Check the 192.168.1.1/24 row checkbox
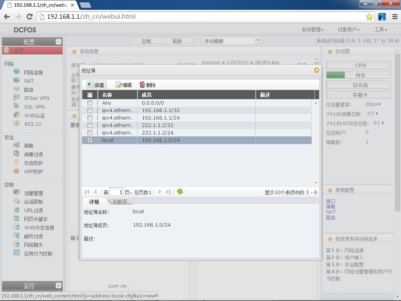 90,118
